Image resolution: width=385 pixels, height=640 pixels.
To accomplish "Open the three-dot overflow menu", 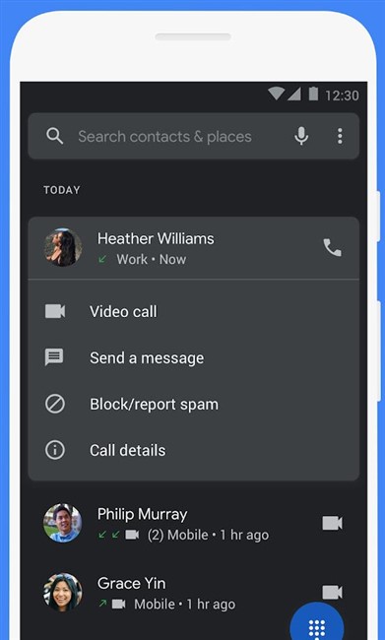I will pos(340,136).
